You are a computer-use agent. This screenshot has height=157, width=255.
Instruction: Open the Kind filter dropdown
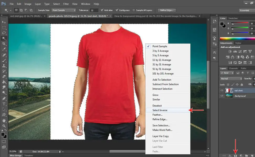click(226, 73)
